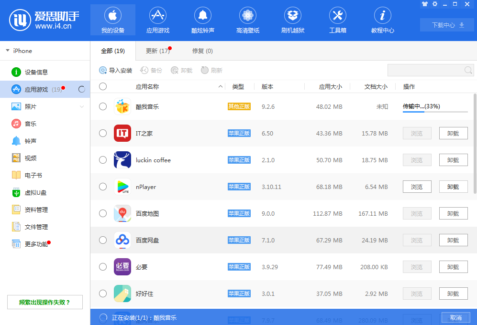Click 取消 to cancel the installation

coord(455,317)
